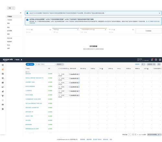Open the country selector dropdown
162x142 pixels.
(x=11, y=8)
